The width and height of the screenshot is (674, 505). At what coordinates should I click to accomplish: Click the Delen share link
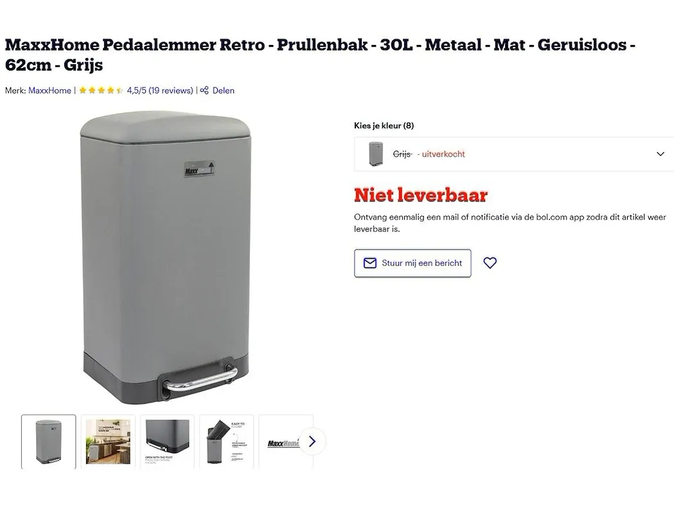[x=223, y=90]
